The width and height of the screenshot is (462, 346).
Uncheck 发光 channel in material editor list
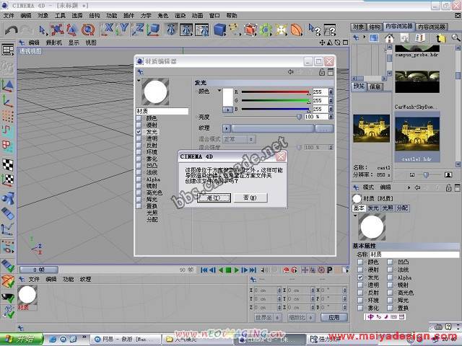click(x=139, y=132)
